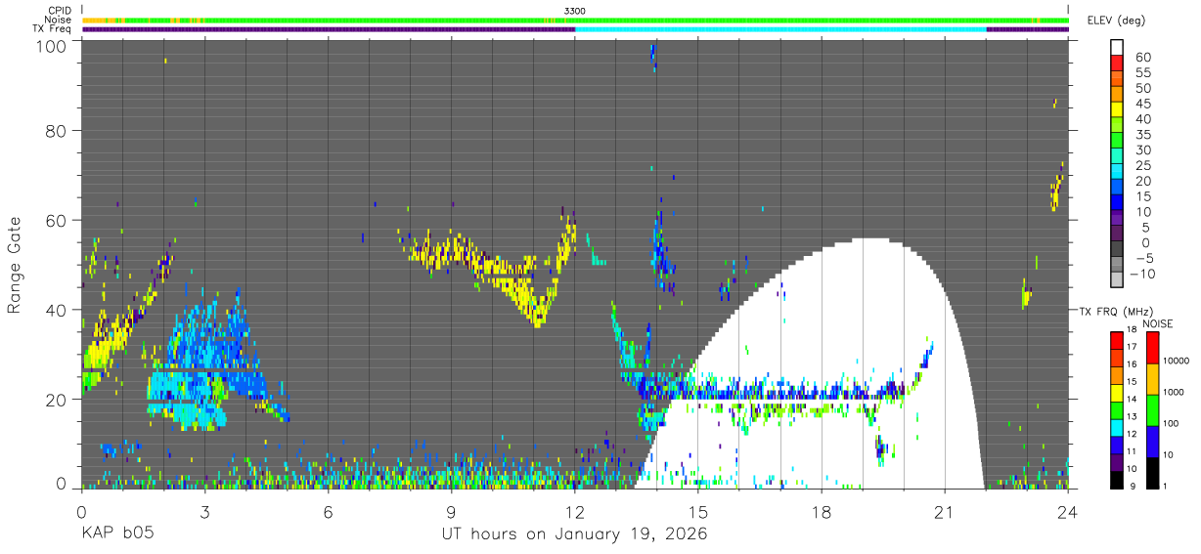Click the 9 tick on TX FRQ colorbar
The image size is (1201, 554).
1133,487
